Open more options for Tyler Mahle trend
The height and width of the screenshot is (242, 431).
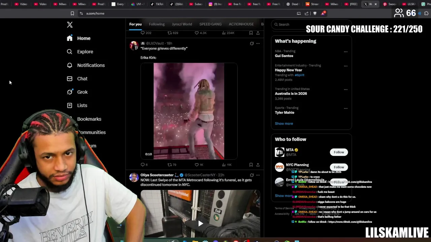(345, 108)
